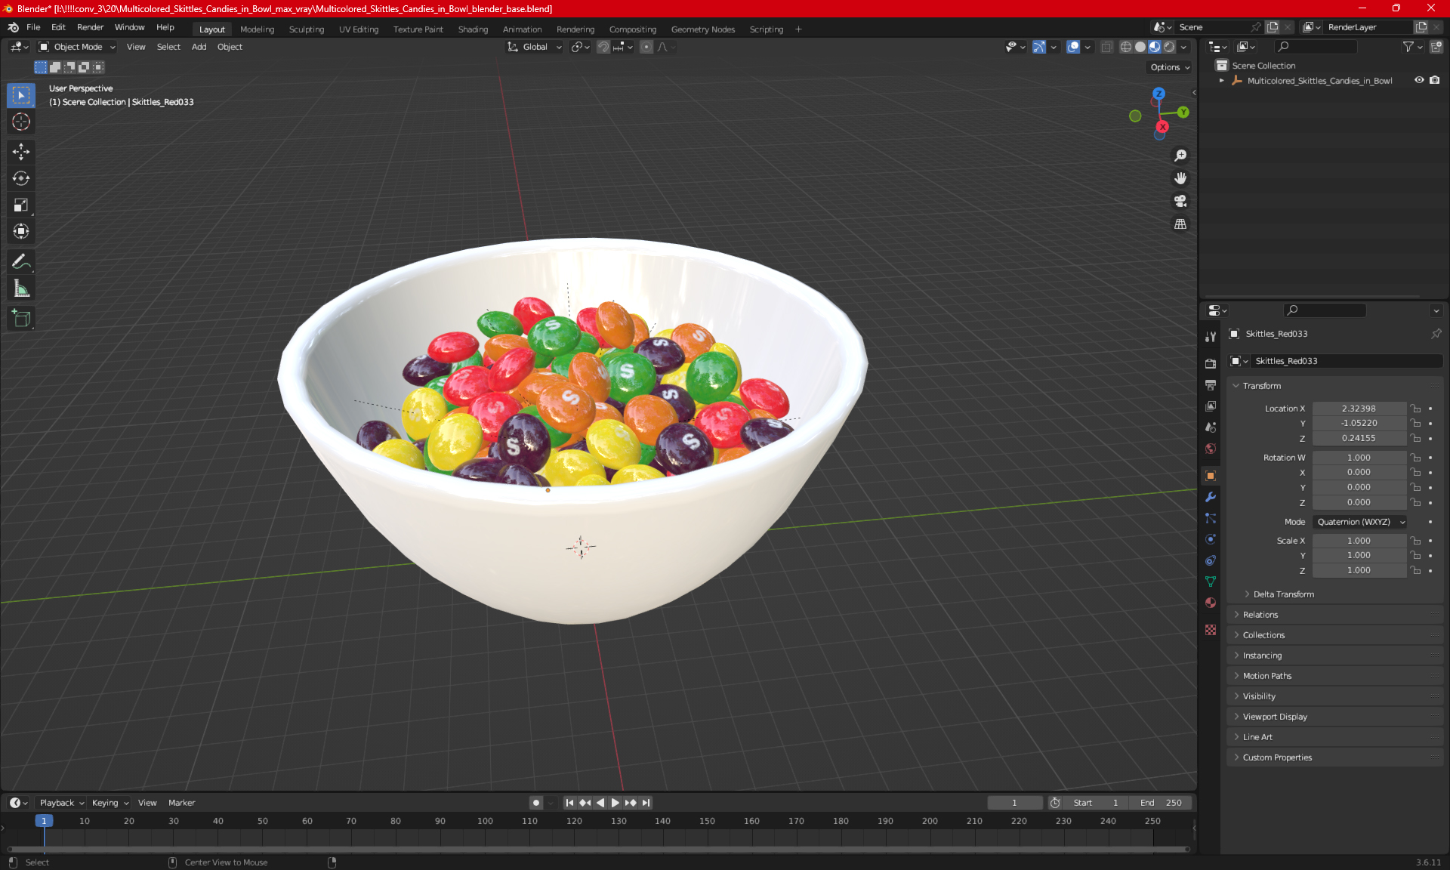Activate the Move tool
This screenshot has height=870, width=1450.
pyautogui.click(x=21, y=152)
